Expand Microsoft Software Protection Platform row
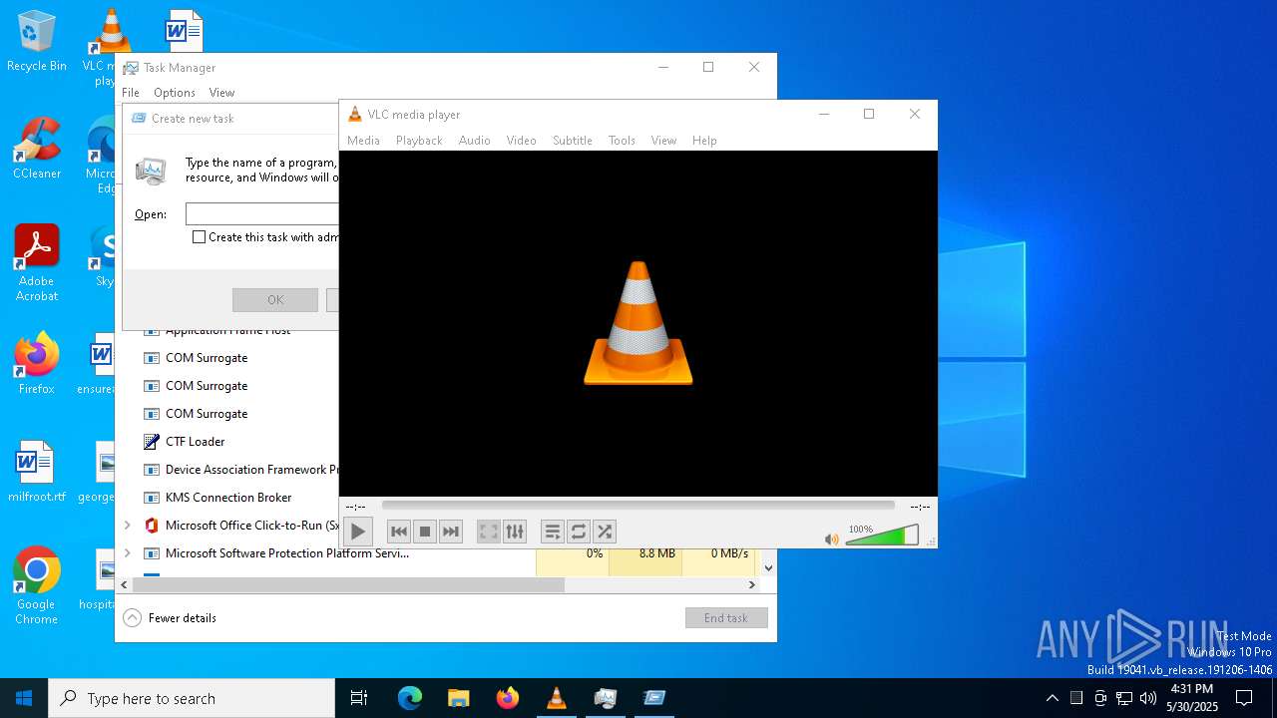1277x718 pixels. pyautogui.click(x=127, y=553)
